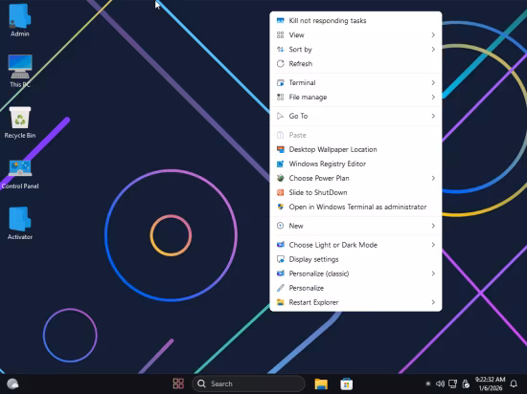Click the volume speaker tray icon
The image size is (527, 394).
point(440,383)
